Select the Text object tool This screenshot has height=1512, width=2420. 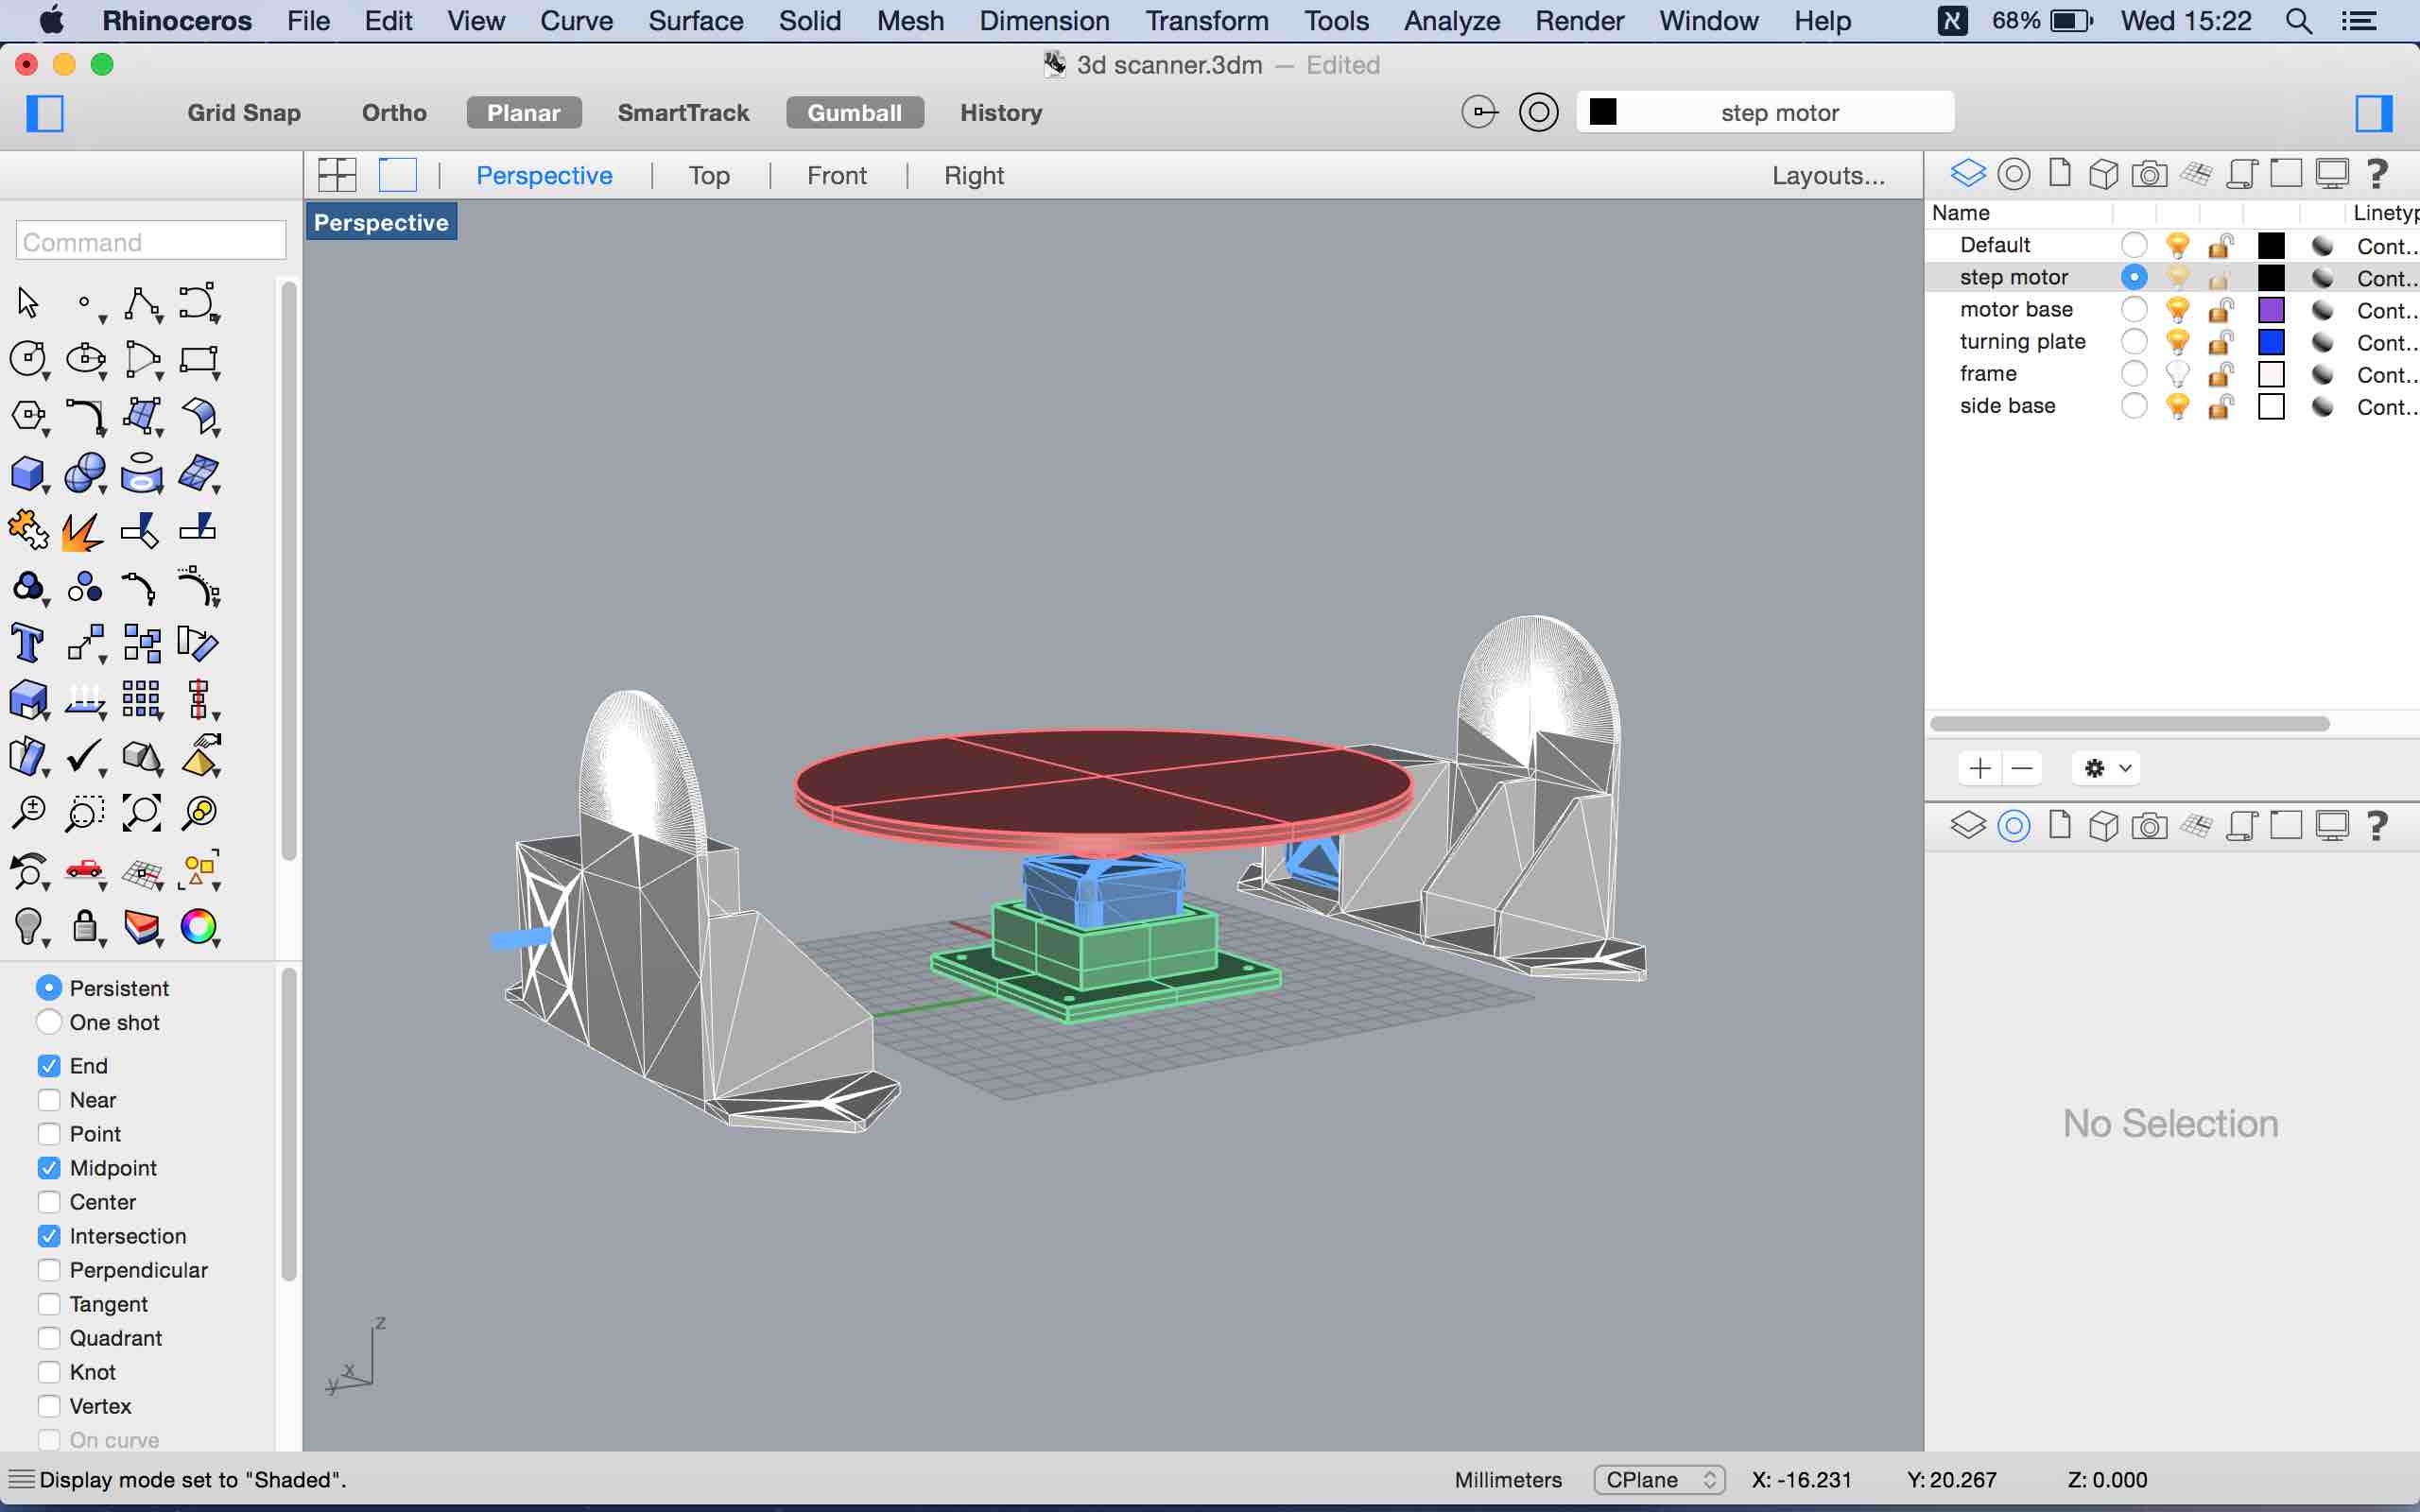coord(28,643)
